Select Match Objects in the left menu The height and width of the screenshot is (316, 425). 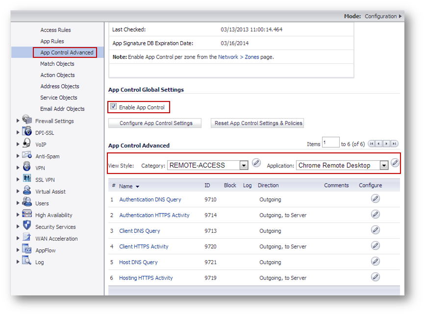coord(57,64)
